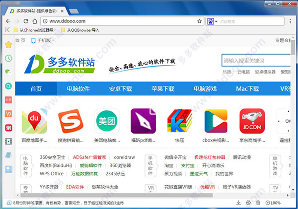Image resolution: width=298 pixels, height=209 pixels.
Task: Open the orange shopping cart sidebar icon
Action: (8, 114)
